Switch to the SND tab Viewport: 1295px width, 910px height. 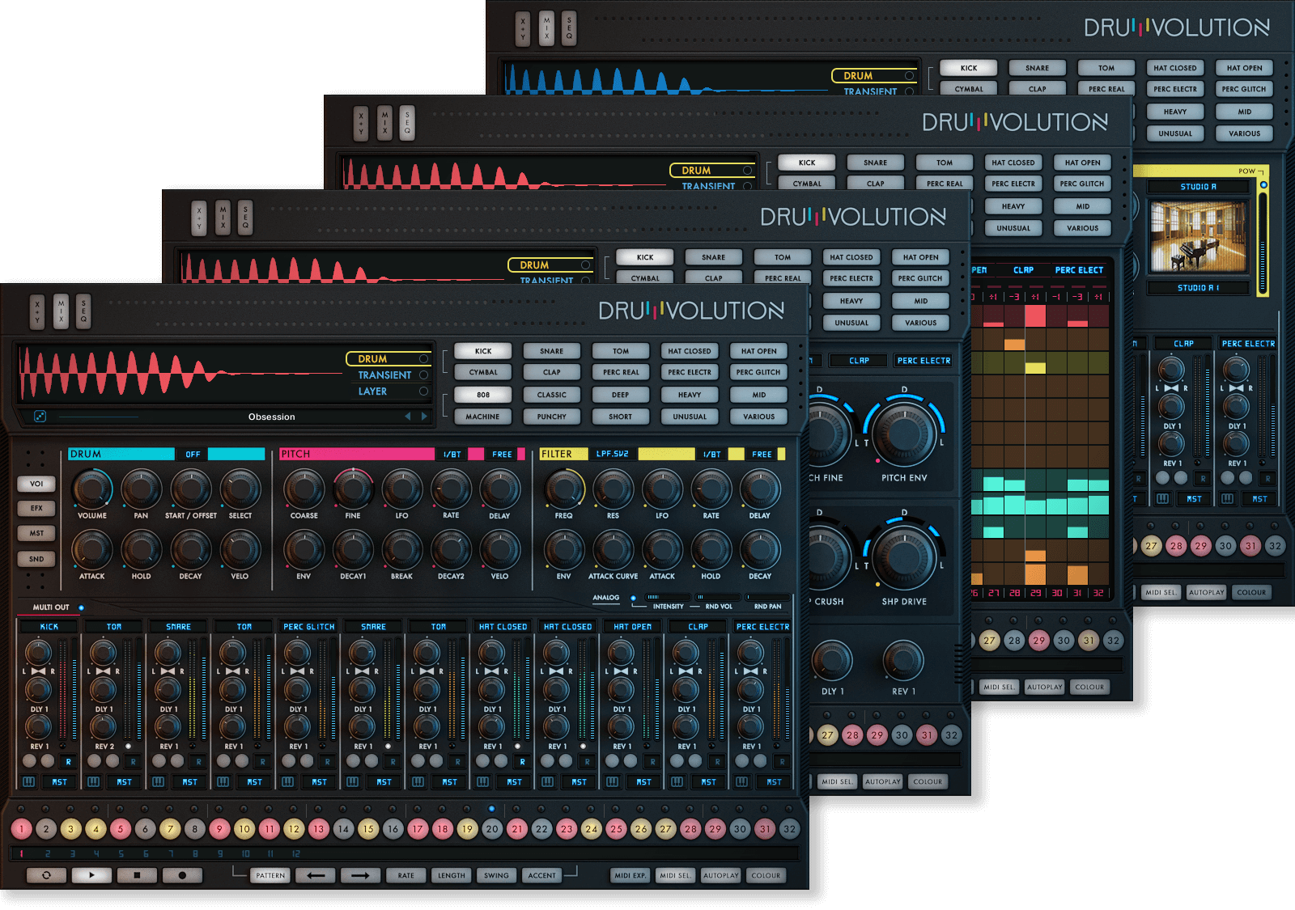(36, 559)
